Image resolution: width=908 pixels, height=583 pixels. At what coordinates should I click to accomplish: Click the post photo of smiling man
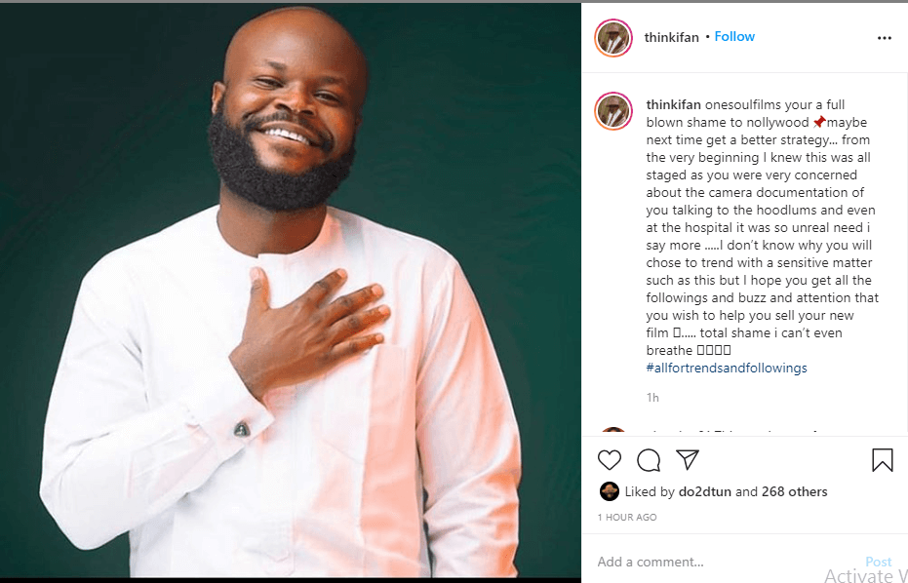point(291,292)
